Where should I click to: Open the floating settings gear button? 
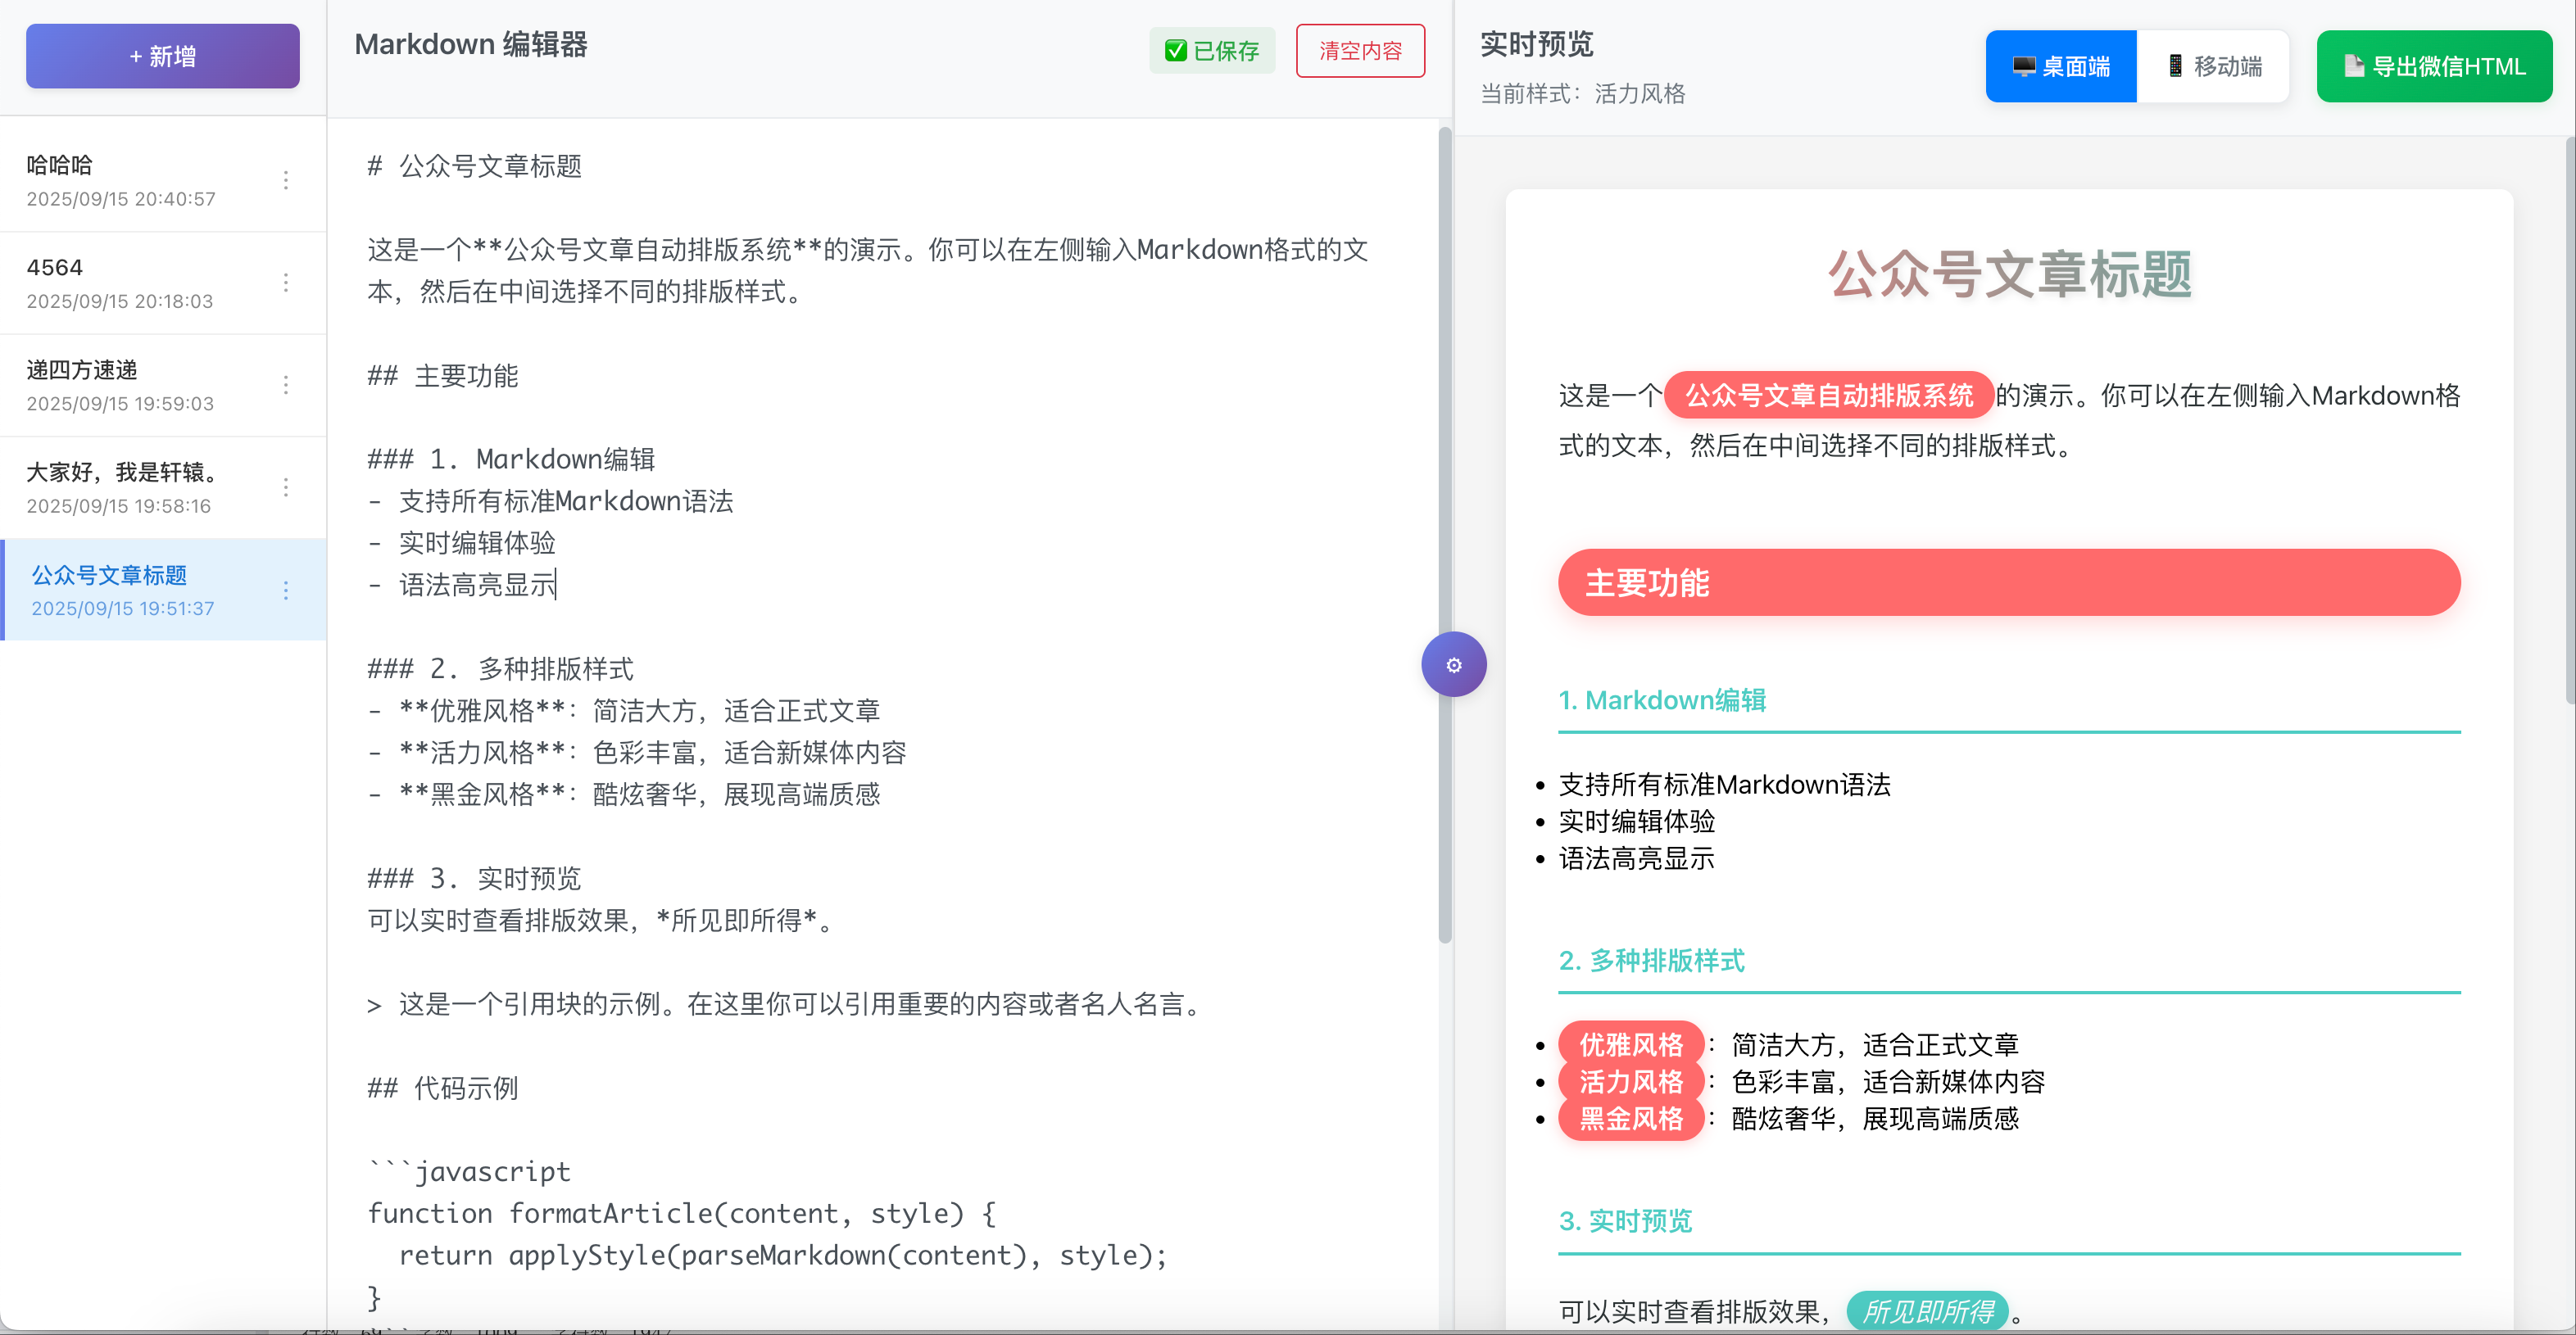(x=1454, y=663)
